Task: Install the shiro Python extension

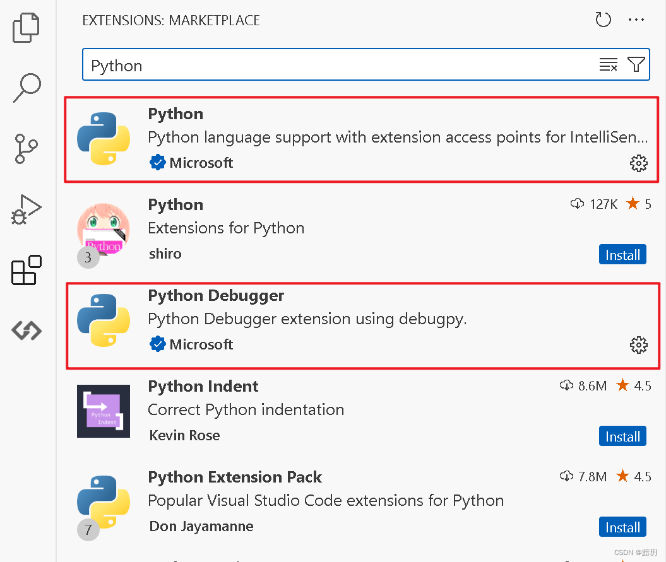Action: coord(622,254)
